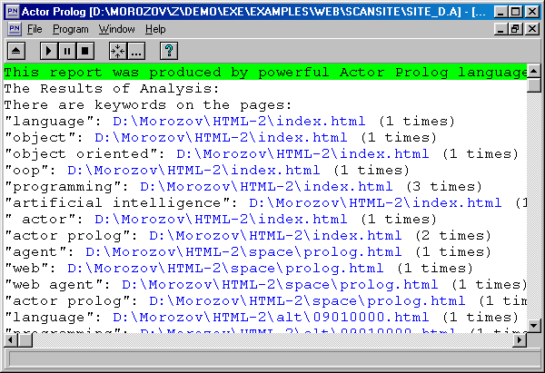Open space\prolog.html link on the "agent" row
The width and height of the screenshot is (545, 373).
[243, 251]
